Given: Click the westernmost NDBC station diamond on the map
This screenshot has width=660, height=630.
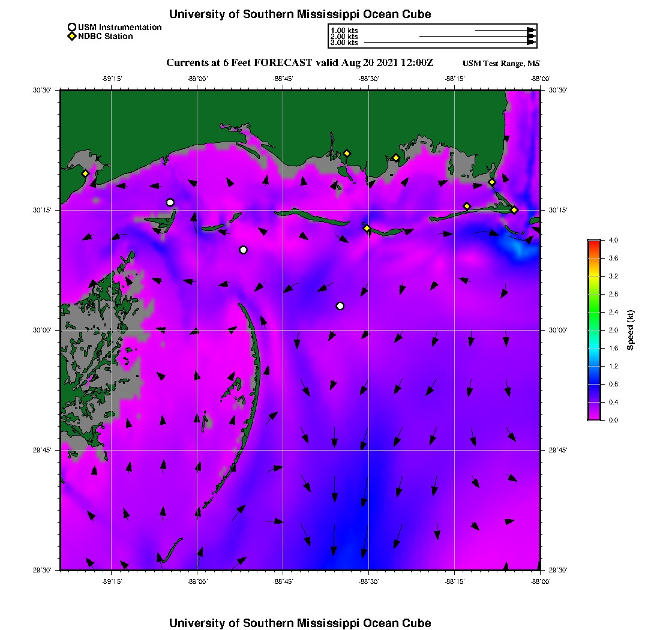Looking at the screenshot, I should (85, 173).
